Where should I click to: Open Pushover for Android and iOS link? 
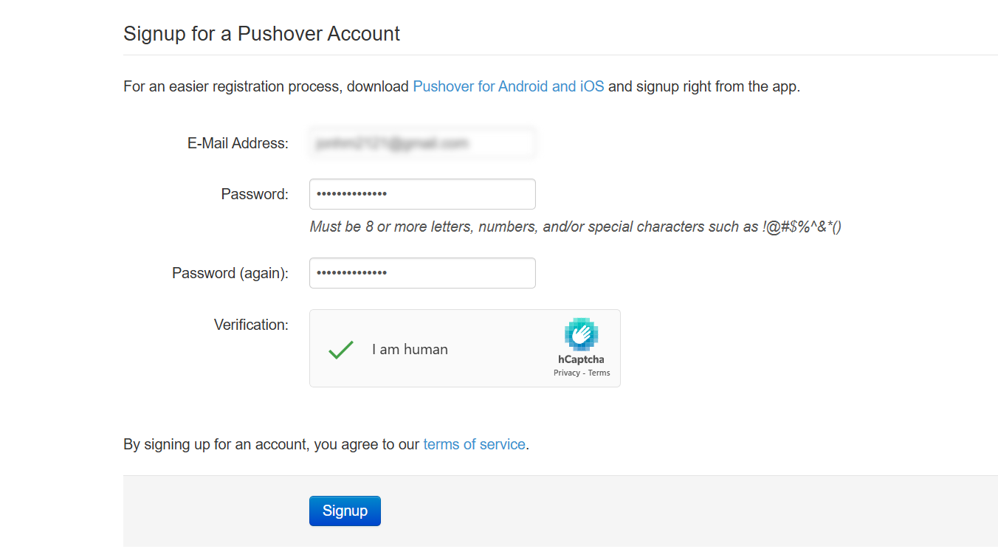point(508,86)
